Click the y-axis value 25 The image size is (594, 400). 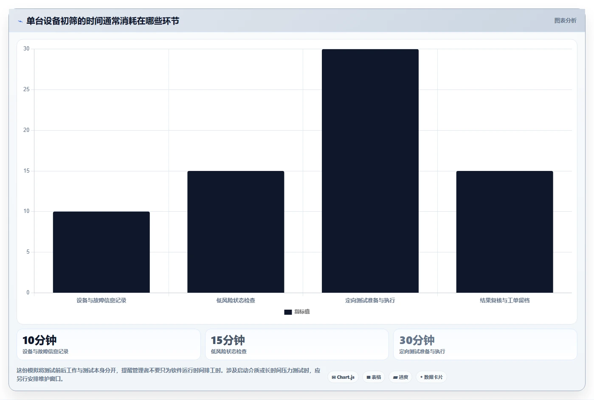[26, 90]
